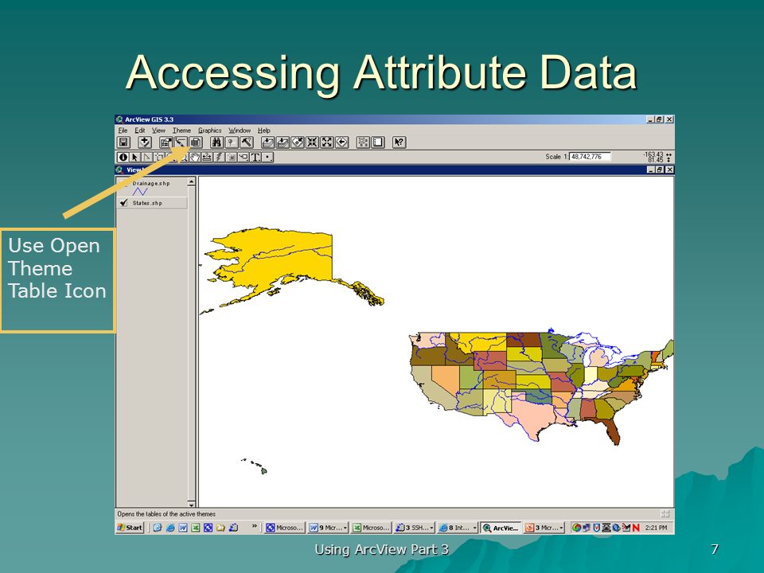Open the Graphics menu

[209, 130]
